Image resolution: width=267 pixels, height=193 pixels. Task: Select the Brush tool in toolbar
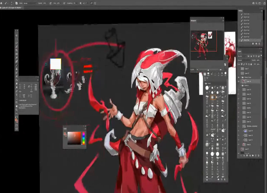click(17, 65)
